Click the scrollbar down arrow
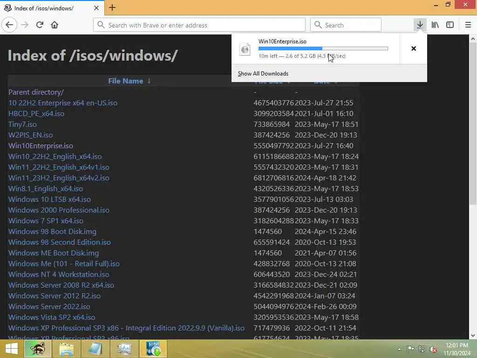Image resolution: width=477 pixels, height=358 pixels. click(473, 336)
